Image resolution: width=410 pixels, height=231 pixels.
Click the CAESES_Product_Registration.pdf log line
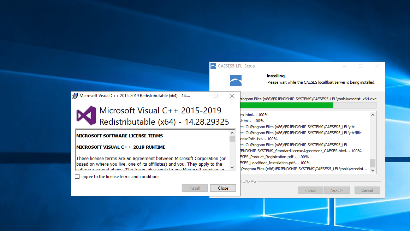[x=274, y=157]
